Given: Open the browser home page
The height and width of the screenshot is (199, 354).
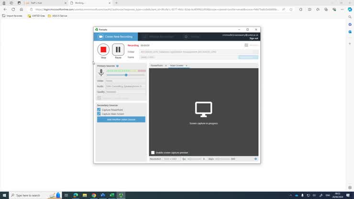Looking at the screenshot, I should click(x=21, y=9).
